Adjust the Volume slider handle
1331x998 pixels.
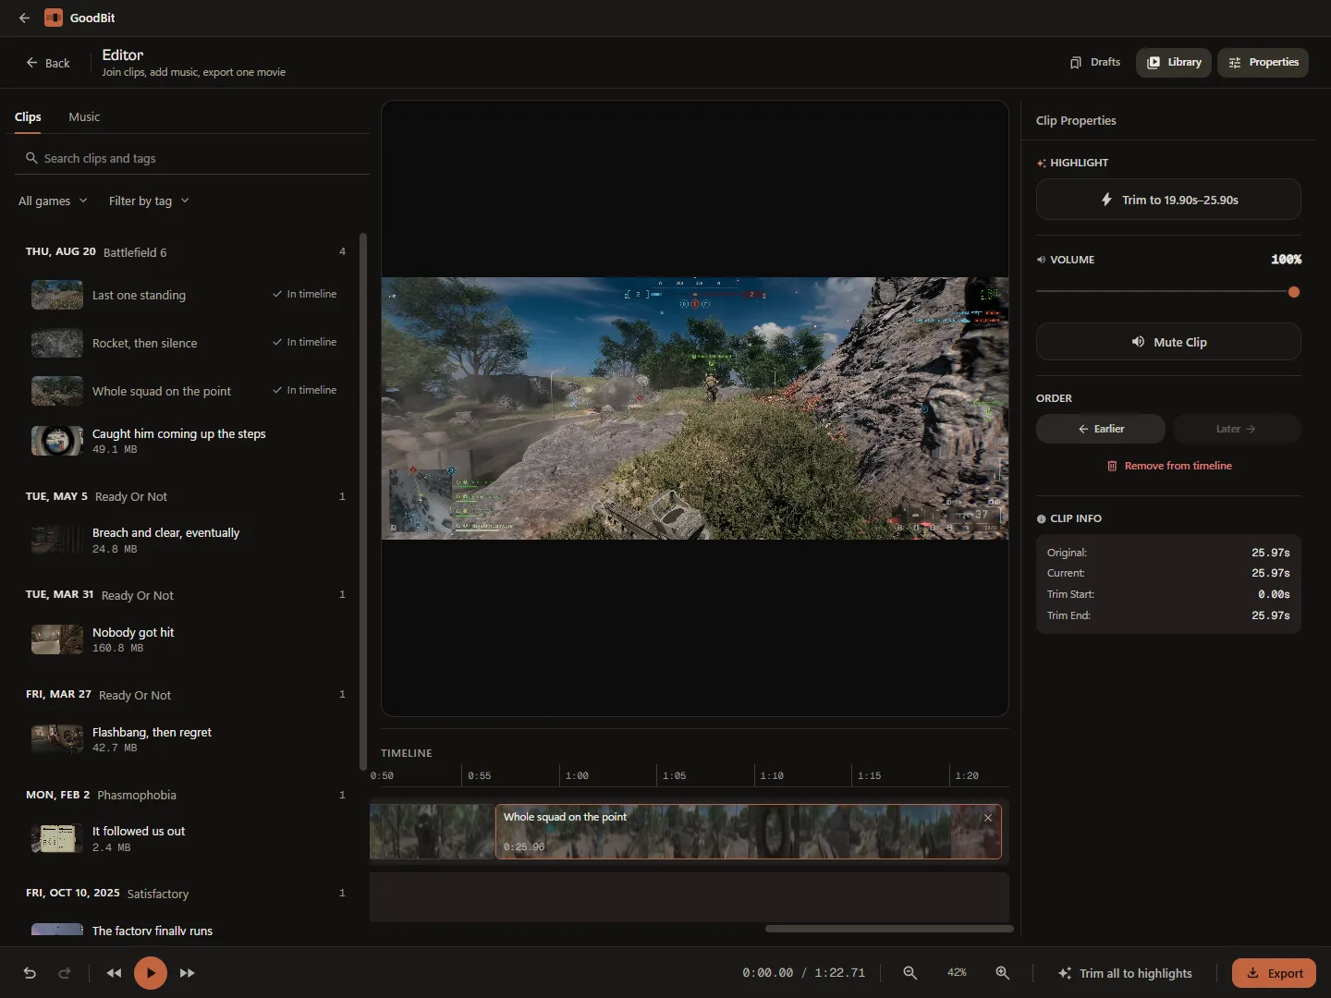point(1294,292)
